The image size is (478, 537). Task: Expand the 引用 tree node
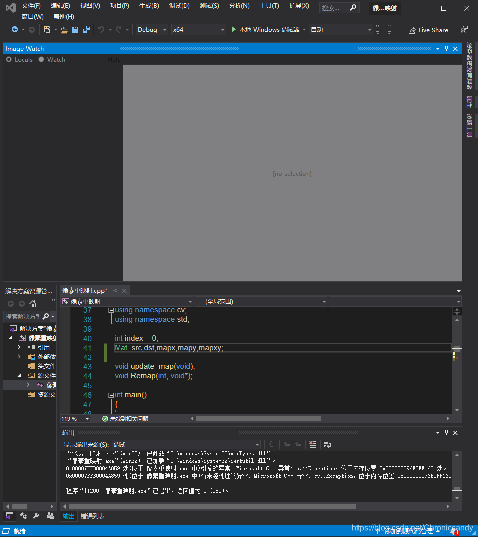pos(19,347)
